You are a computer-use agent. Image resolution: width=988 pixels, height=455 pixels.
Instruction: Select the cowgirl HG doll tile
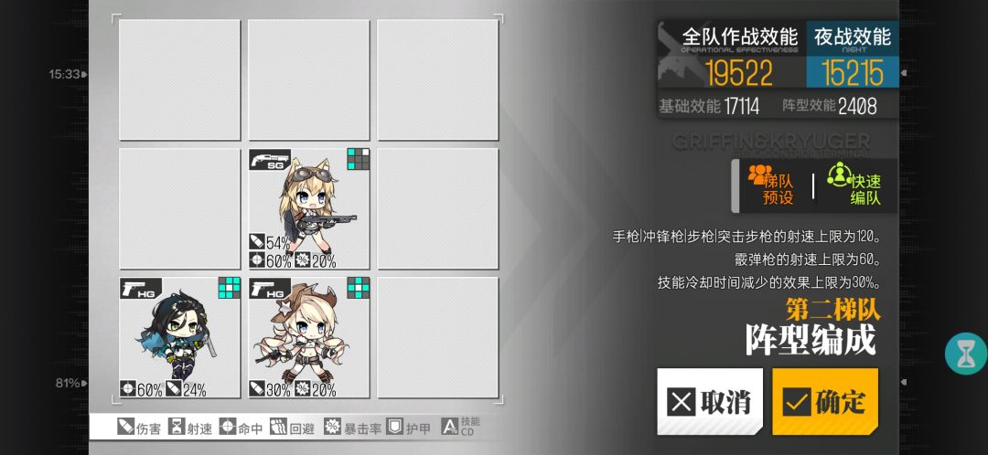[309, 337]
